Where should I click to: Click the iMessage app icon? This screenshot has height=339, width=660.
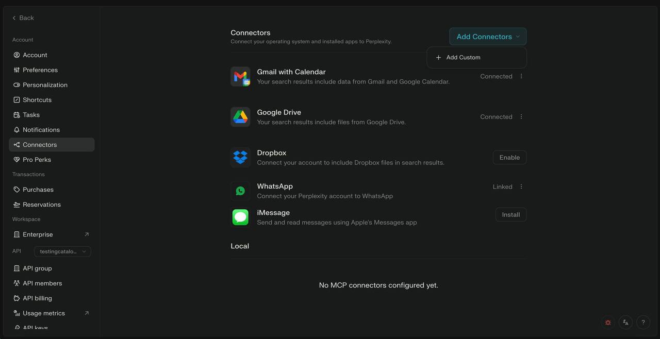pos(240,217)
